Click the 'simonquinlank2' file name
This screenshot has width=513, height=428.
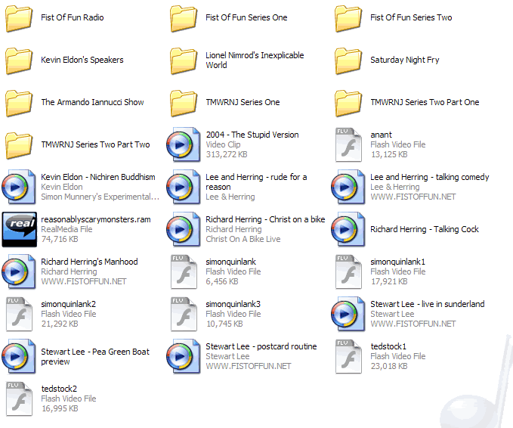pyautogui.click(x=69, y=304)
